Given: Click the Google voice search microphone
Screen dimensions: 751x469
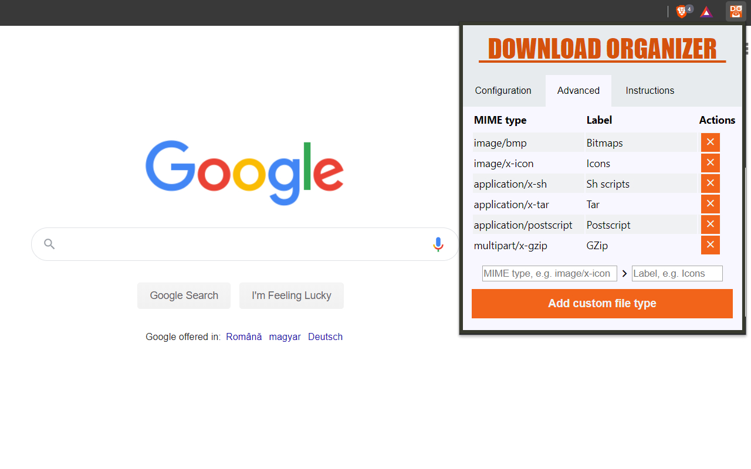Looking at the screenshot, I should pyautogui.click(x=438, y=244).
